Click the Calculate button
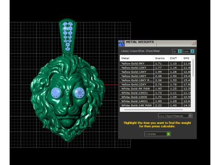Screen dimensions: 220x165 [157, 134]
